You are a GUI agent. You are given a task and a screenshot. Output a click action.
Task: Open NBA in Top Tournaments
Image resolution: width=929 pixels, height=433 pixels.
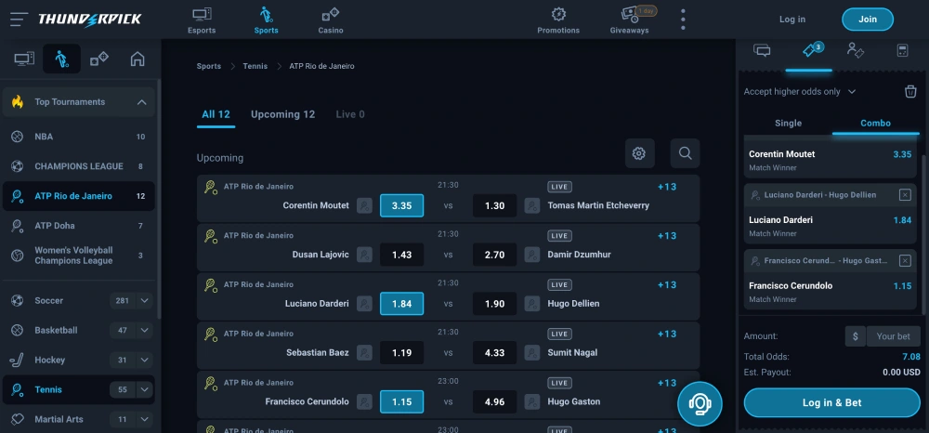[78, 137]
